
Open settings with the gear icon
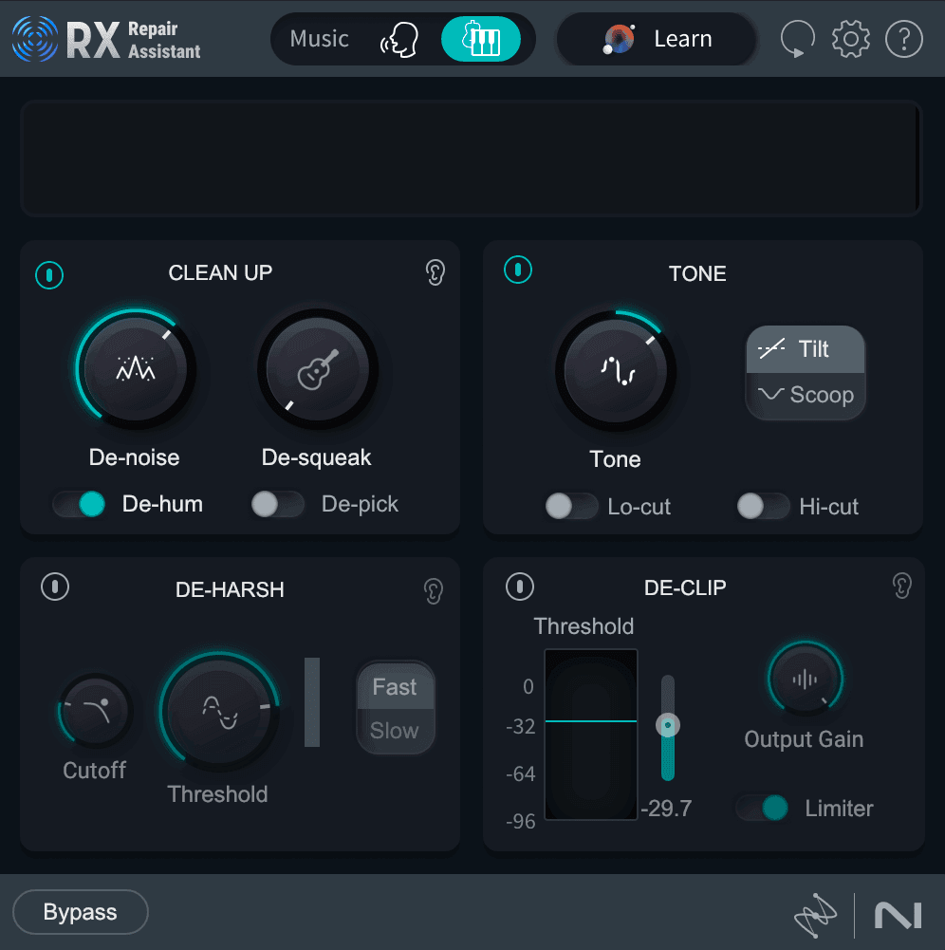click(x=850, y=39)
